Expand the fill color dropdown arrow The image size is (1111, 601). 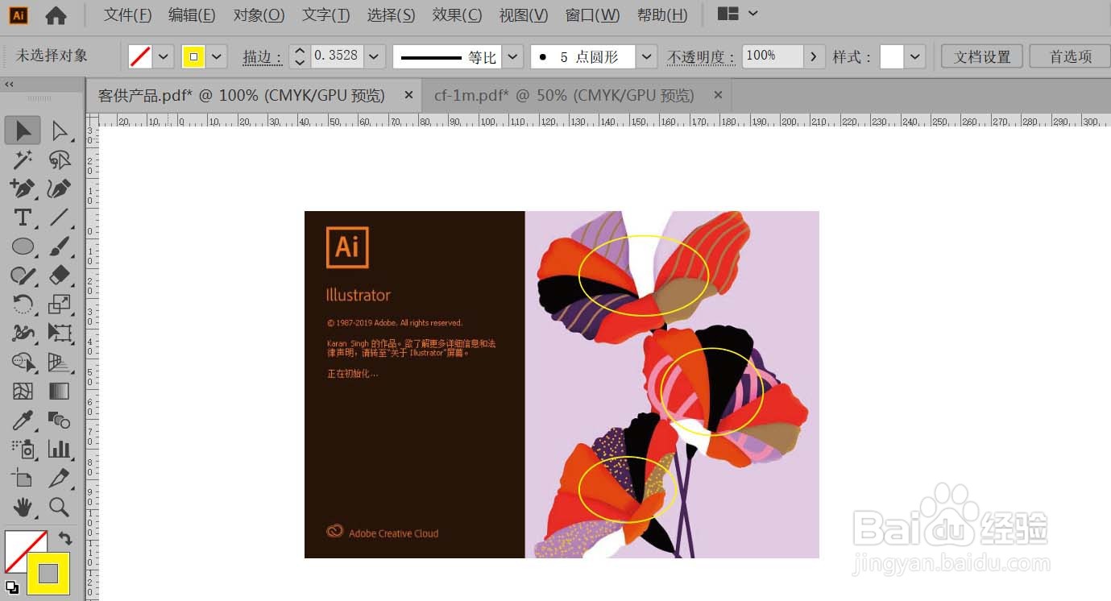(x=164, y=56)
